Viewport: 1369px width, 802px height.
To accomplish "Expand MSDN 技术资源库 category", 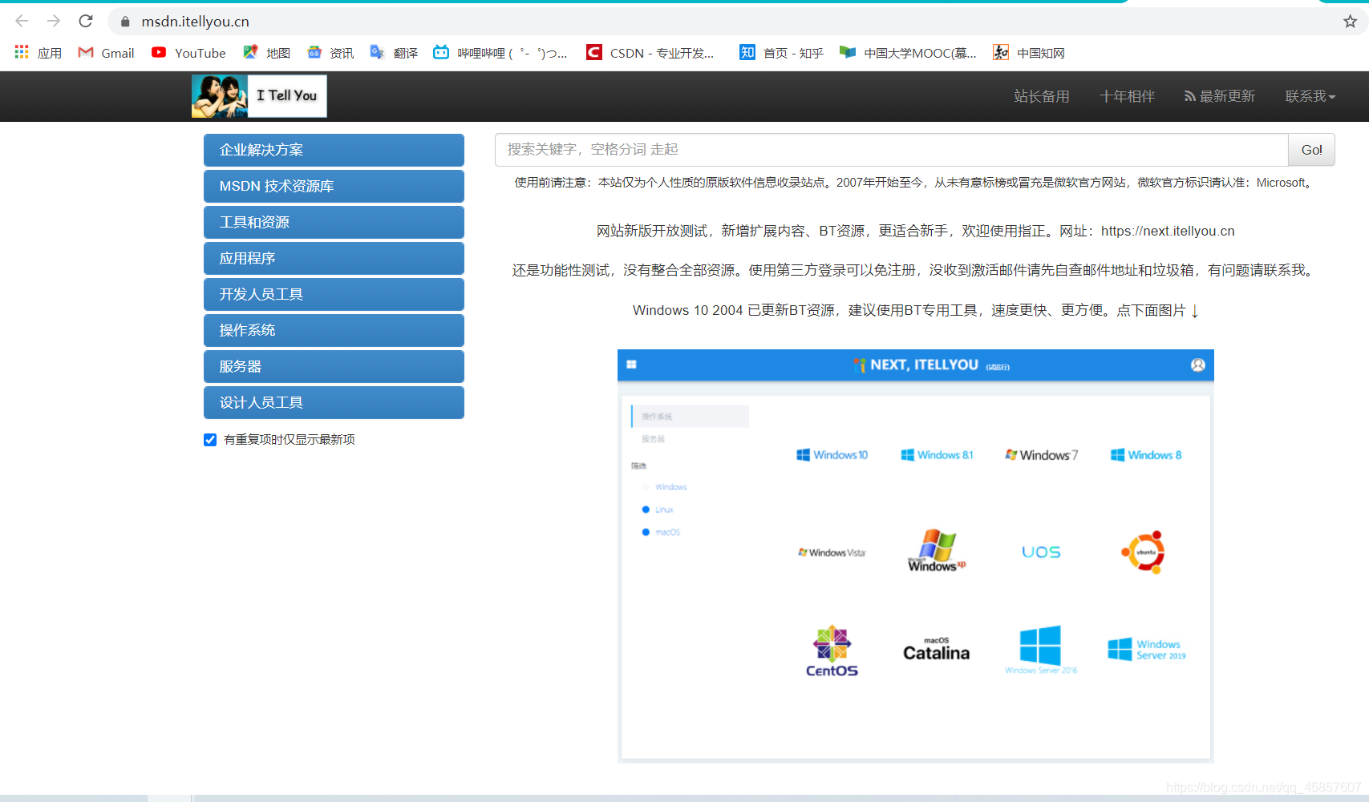I will 334,186.
